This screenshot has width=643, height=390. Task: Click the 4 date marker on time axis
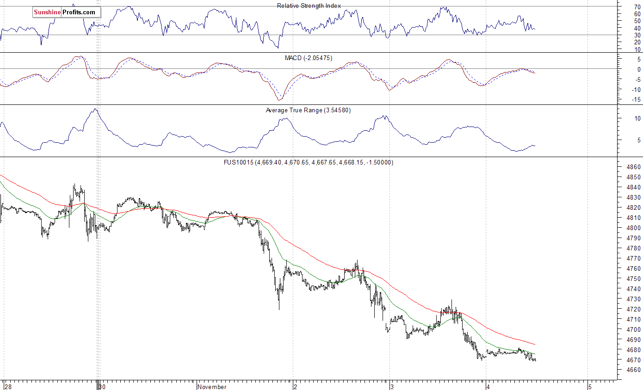click(489, 387)
